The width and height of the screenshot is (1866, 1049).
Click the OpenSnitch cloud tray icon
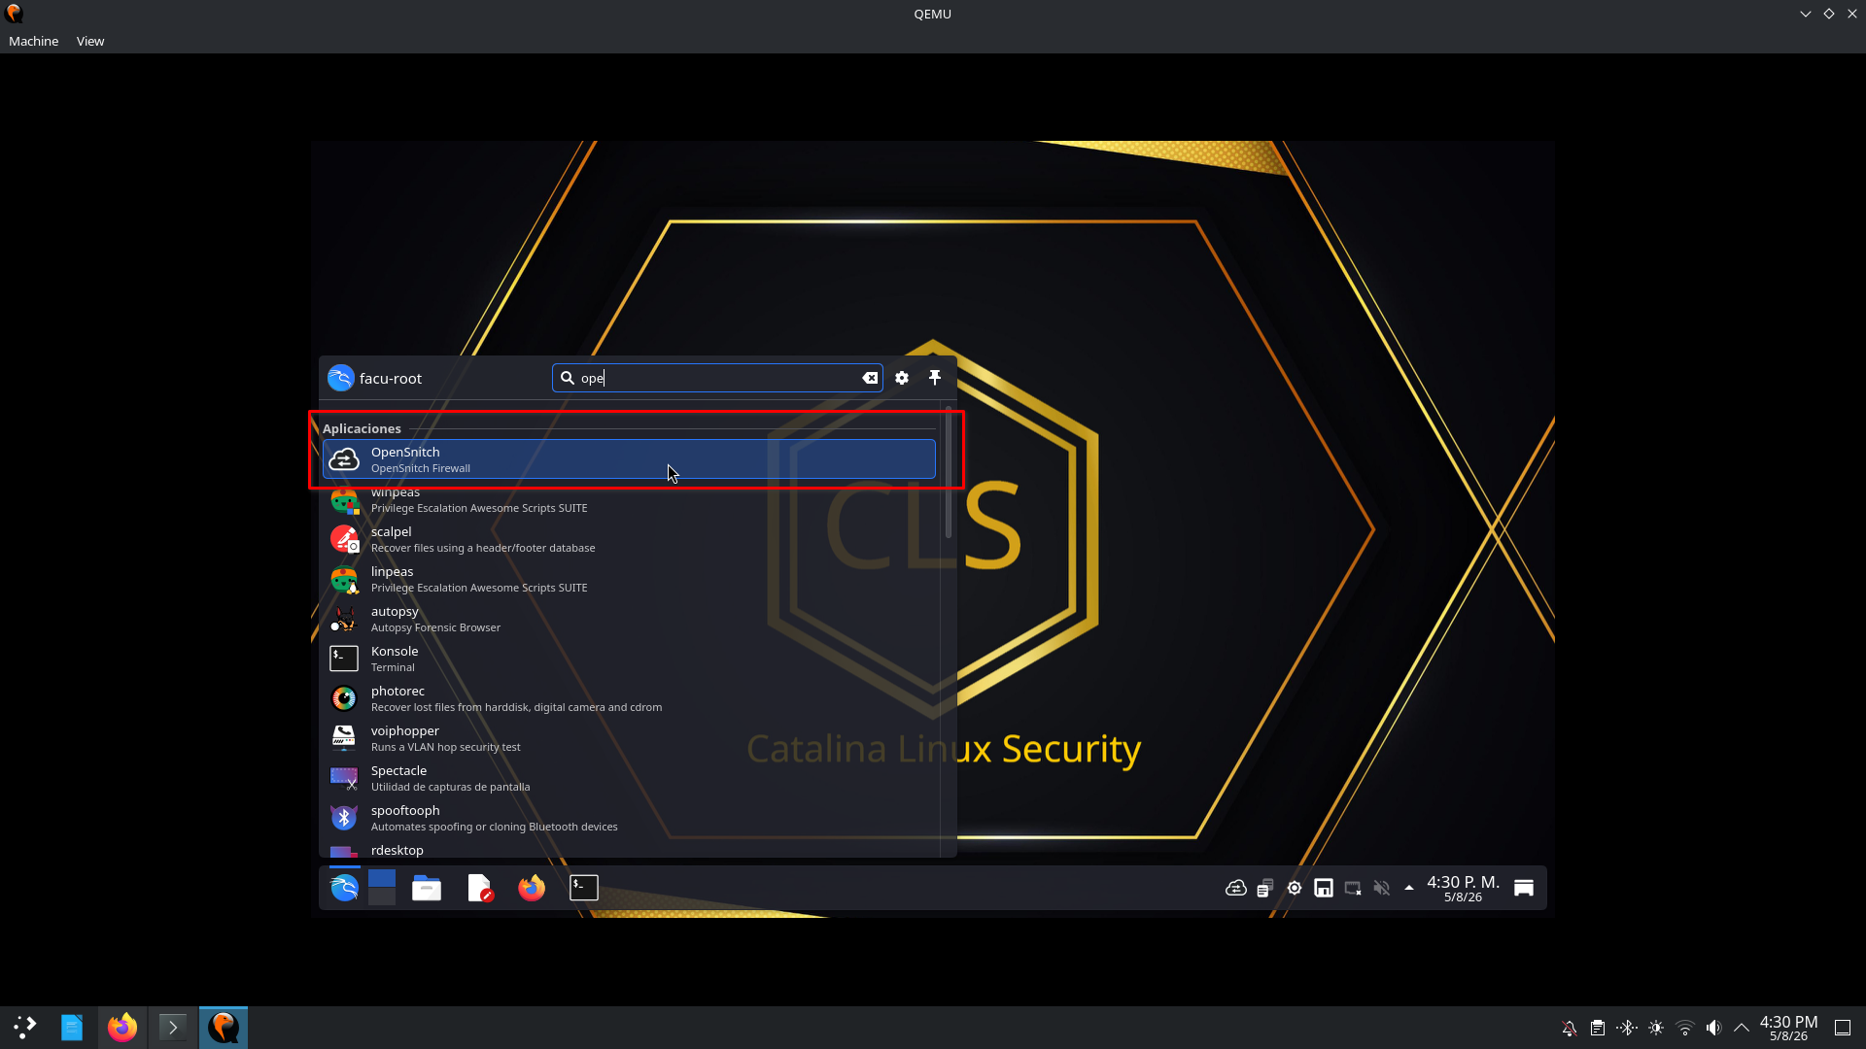[x=1236, y=888]
